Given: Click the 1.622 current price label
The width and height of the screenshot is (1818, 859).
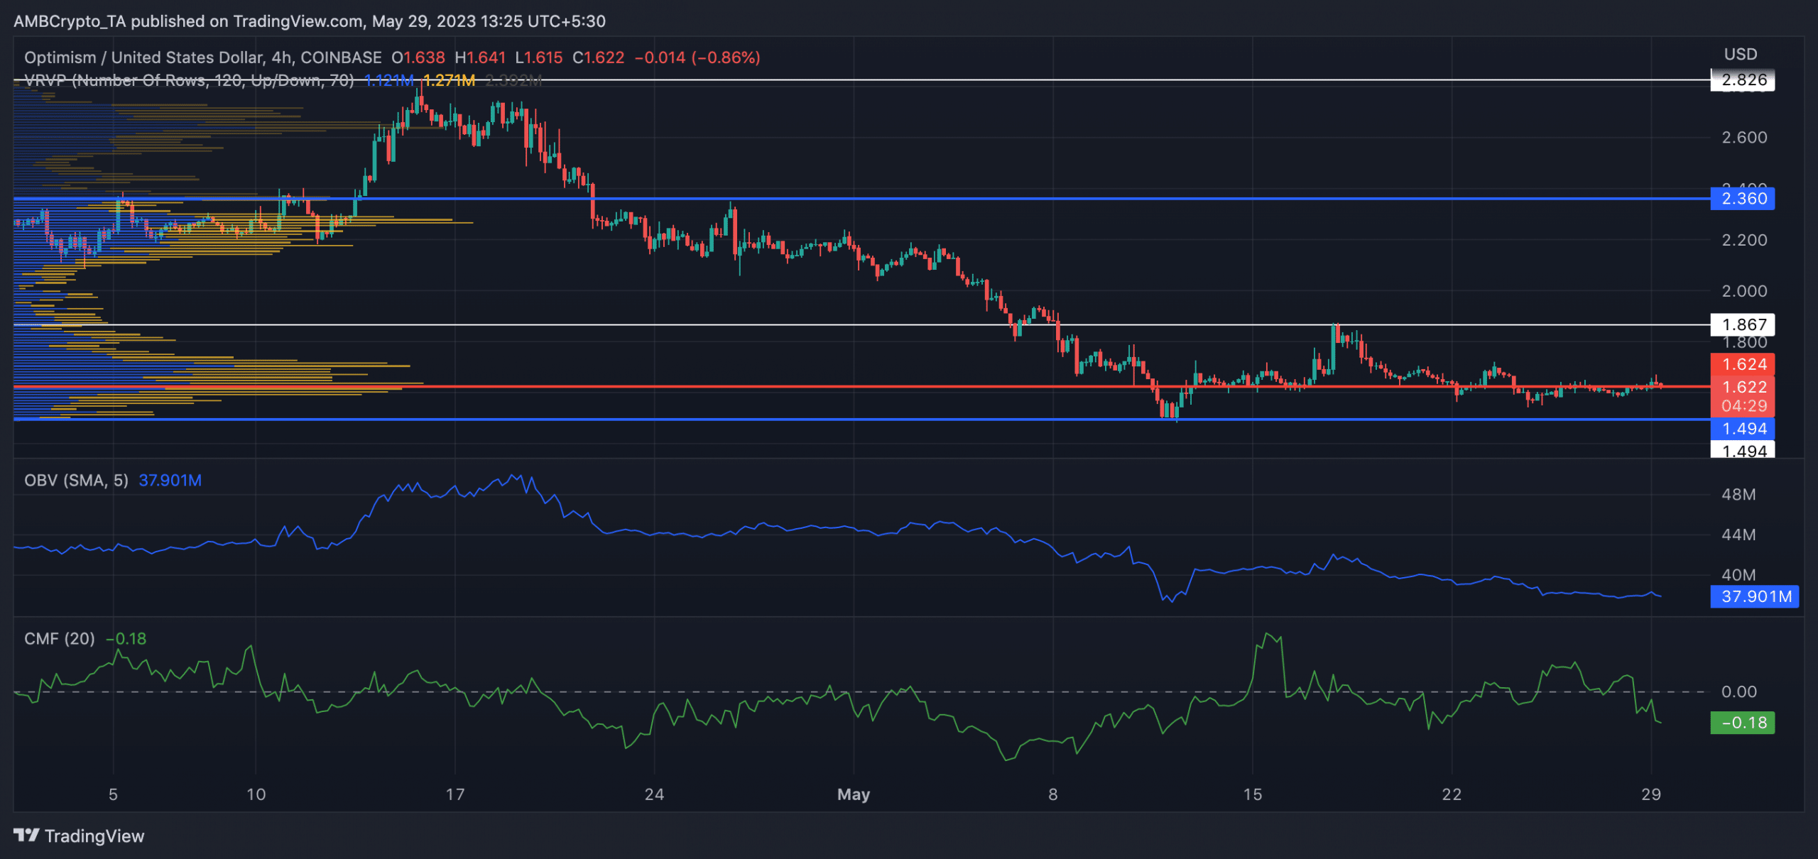Looking at the screenshot, I should tap(1743, 387).
